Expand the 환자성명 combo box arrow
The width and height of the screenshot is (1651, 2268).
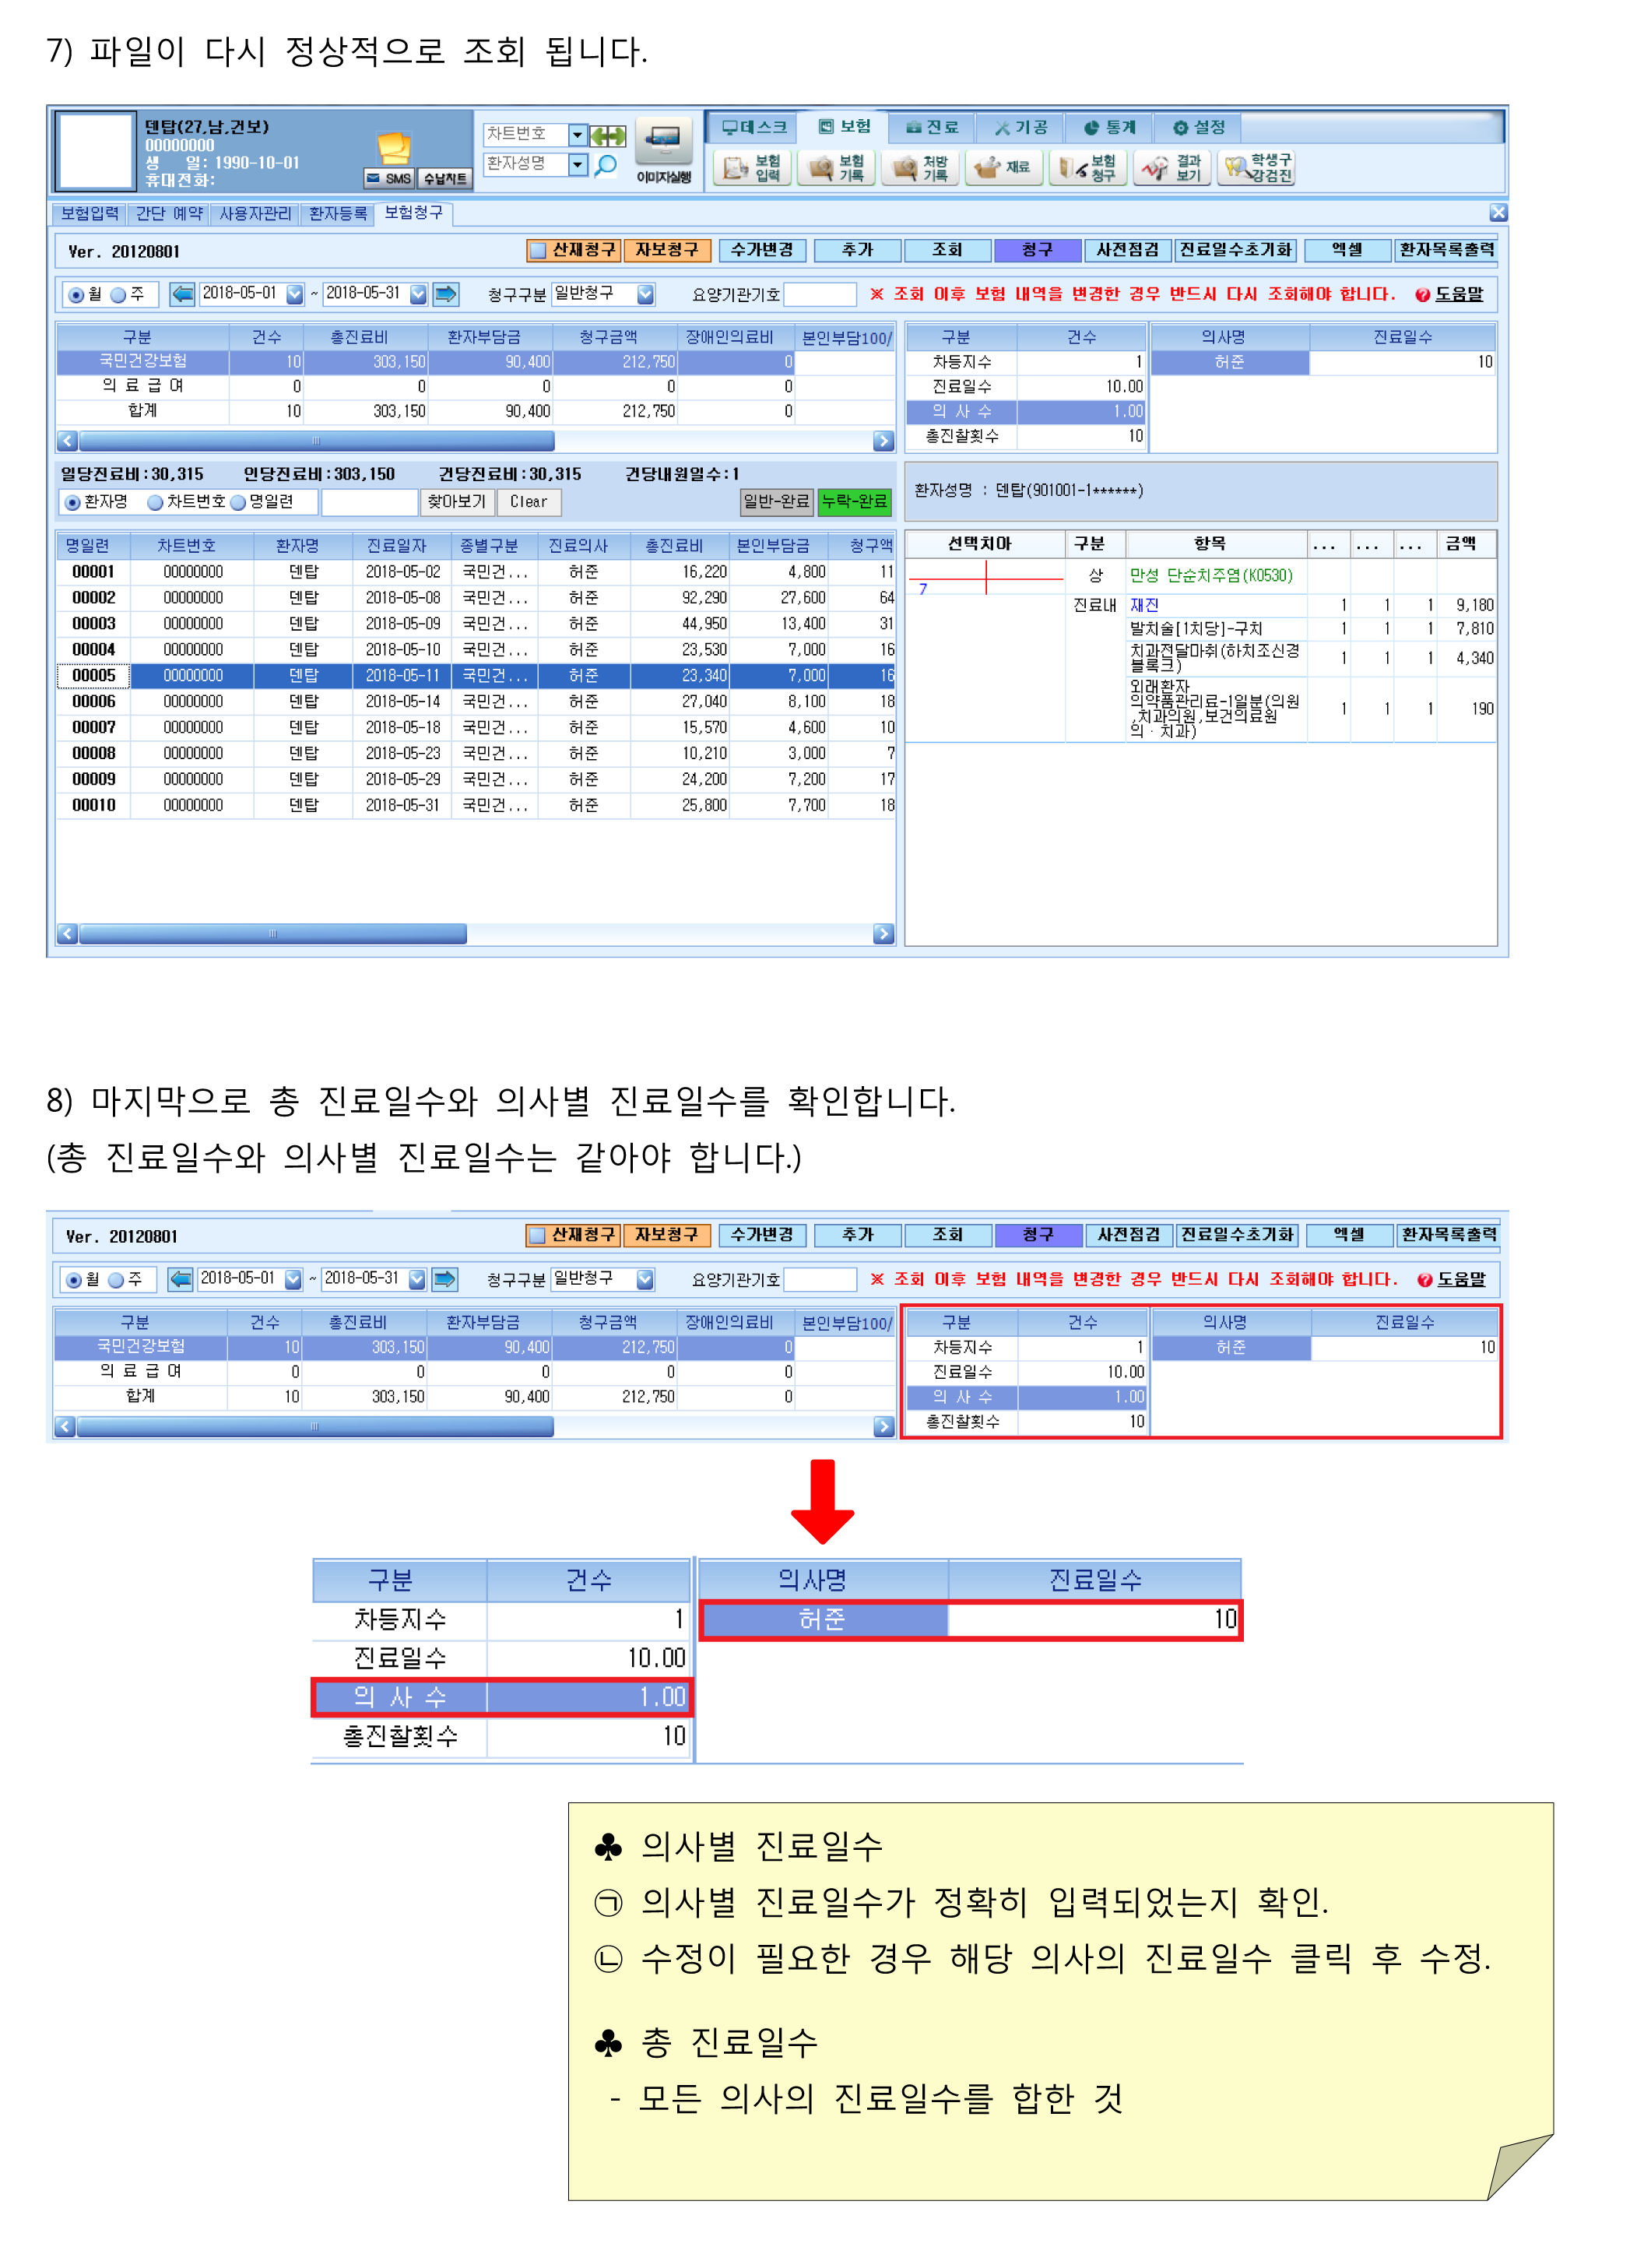click(577, 164)
